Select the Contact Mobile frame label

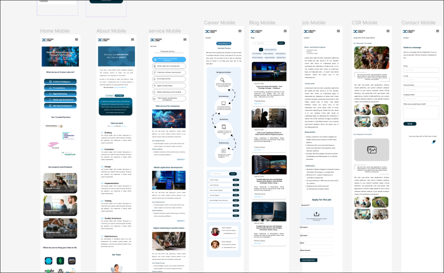pos(418,23)
